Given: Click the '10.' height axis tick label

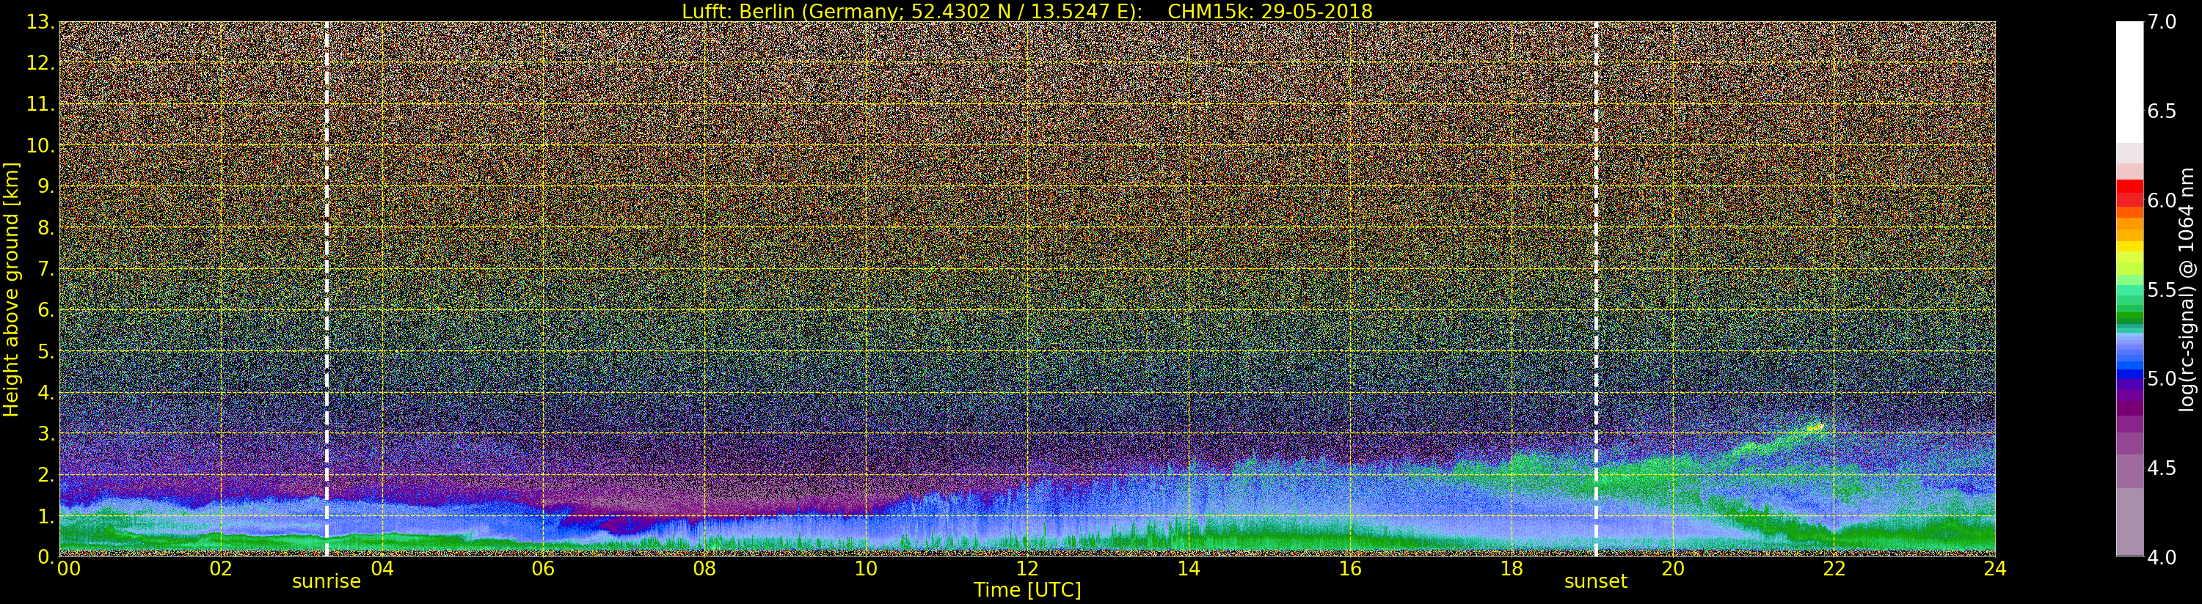Looking at the screenshot, I should point(40,145).
